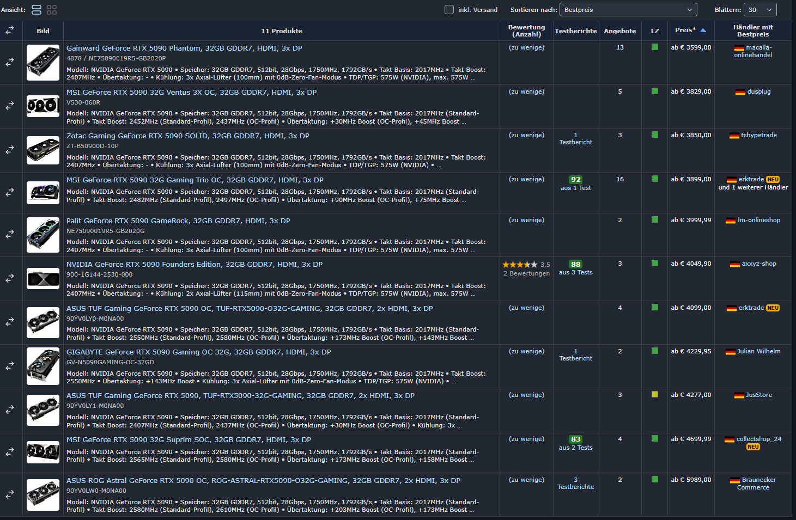Viewport: 796px width, 520px height.
Task: Open Palit GeForce RTX 5090 GameRock link
Action: (x=178, y=221)
